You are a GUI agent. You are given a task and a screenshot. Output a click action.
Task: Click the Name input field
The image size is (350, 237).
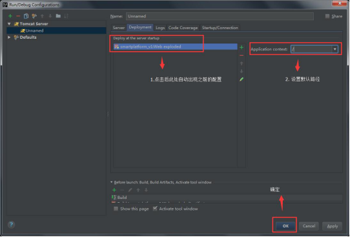click(220, 16)
